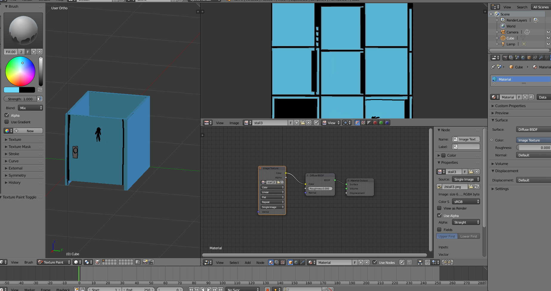Enable View as Render for the image
Viewport: 551px width, 291px height.
[x=439, y=208]
